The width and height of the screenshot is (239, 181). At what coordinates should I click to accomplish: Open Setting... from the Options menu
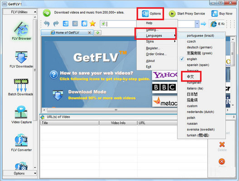(157, 30)
